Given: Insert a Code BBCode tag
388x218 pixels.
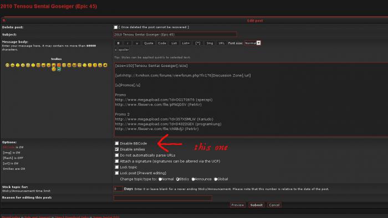Looking at the screenshot, I should tap(162, 43).
